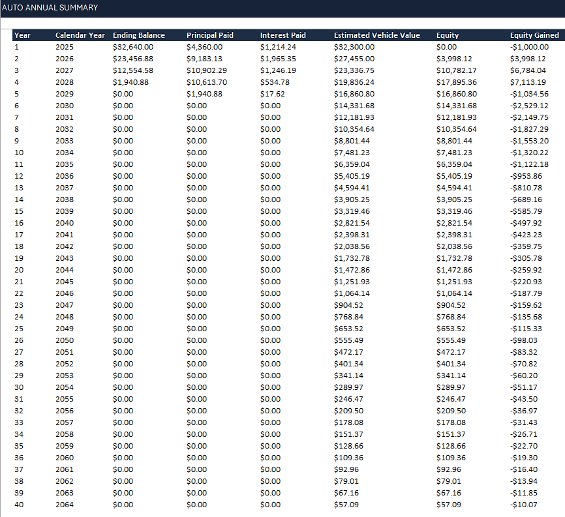The image size is (565, 517).
Task: Select equity gained -$1,000.00 cell
Action: point(529,47)
